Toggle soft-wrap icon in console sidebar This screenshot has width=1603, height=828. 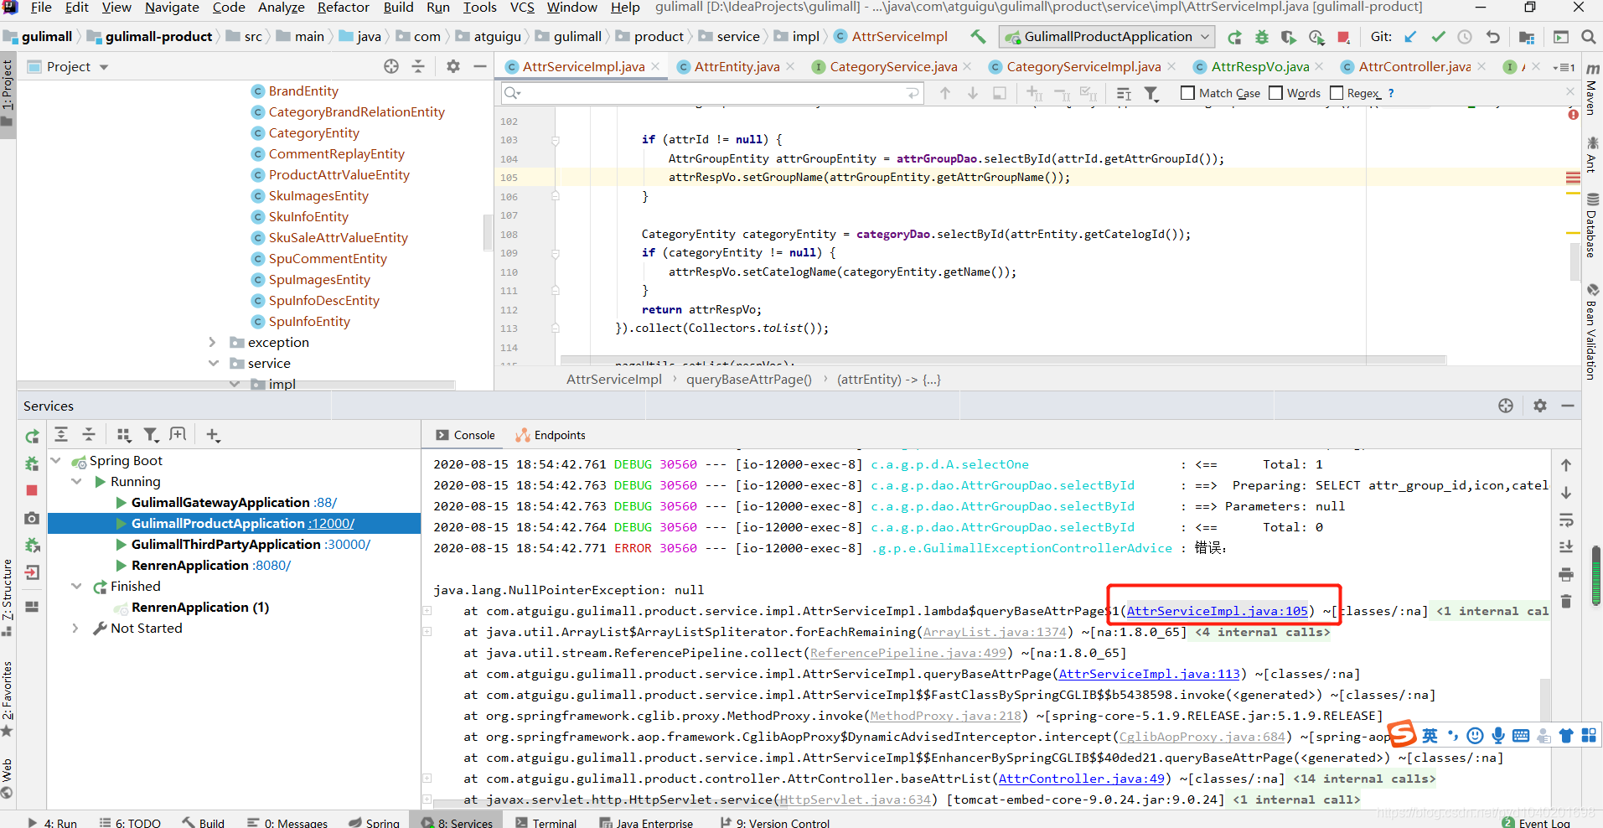click(1566, 520)
